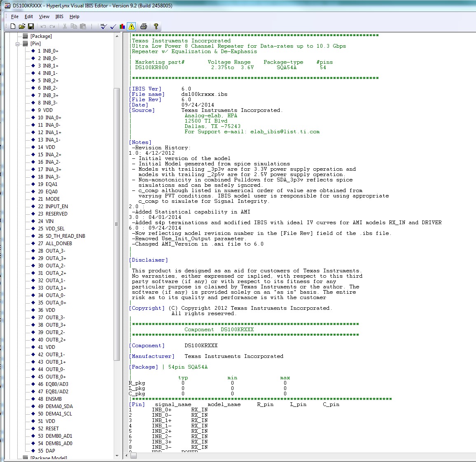
Task: Click the [File Rev] keyword in editor
Action: pyautogui.click(x=145, y=100)
